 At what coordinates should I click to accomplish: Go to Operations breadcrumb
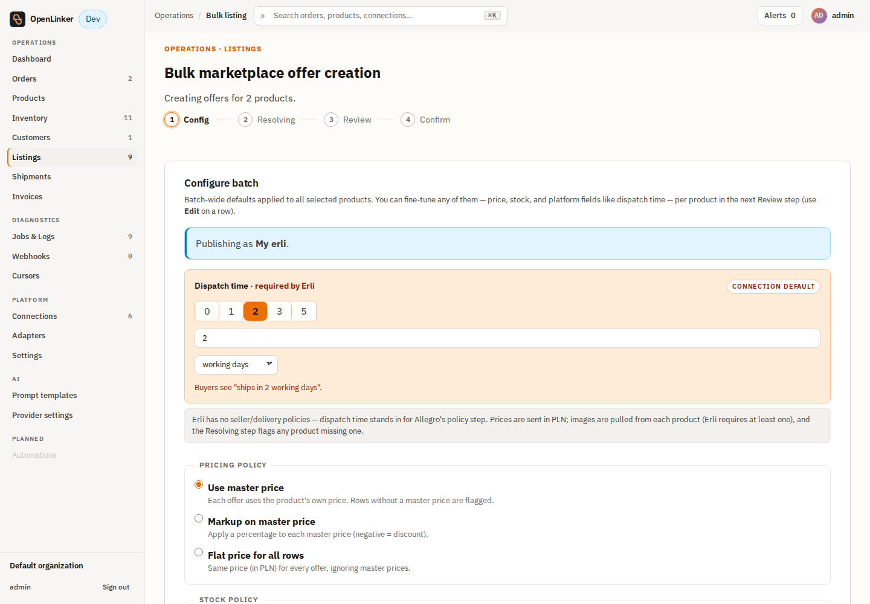tap(174, 16)
